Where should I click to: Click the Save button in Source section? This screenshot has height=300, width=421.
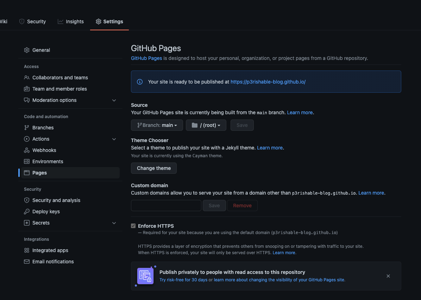242,125
